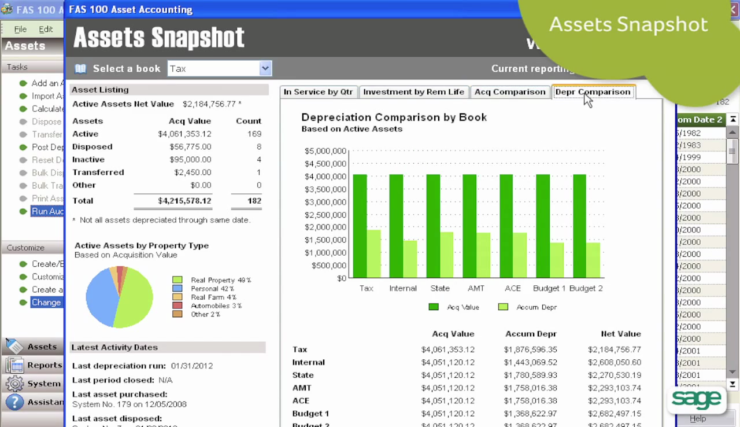This screenshot has width=740, height=427.
Task: Click the Create/Edit customize link
Action: click(47, 264)
